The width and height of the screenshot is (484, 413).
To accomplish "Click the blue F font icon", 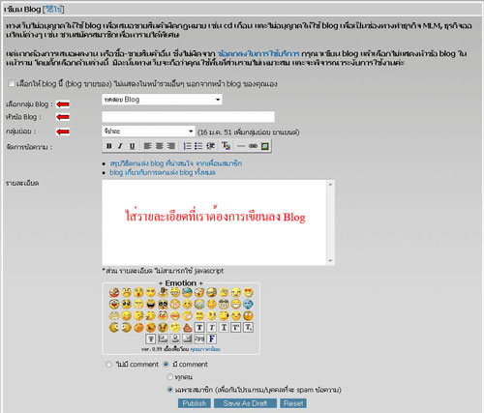I will click(x=212, y=339).
